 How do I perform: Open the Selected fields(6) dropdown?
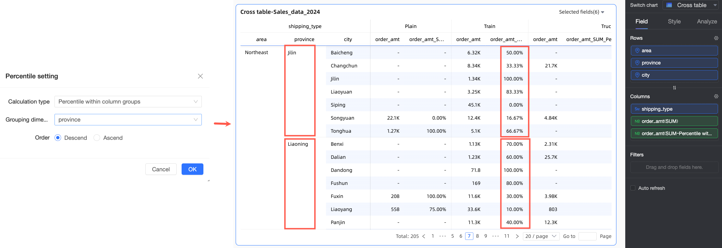click(582, 12)
